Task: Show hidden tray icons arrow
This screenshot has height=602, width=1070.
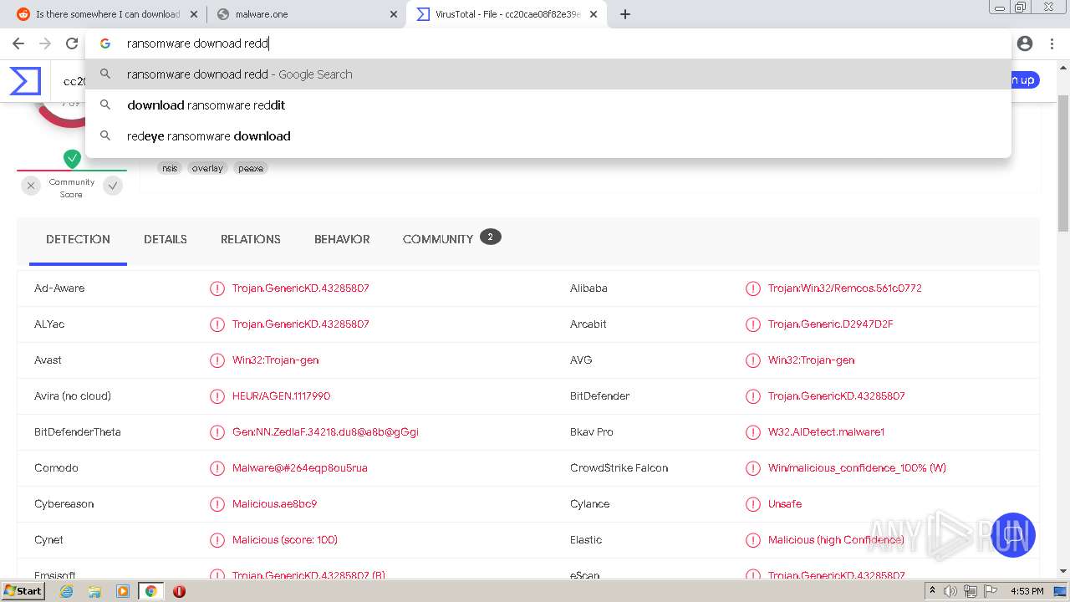Action: click(x=933, y=591)
